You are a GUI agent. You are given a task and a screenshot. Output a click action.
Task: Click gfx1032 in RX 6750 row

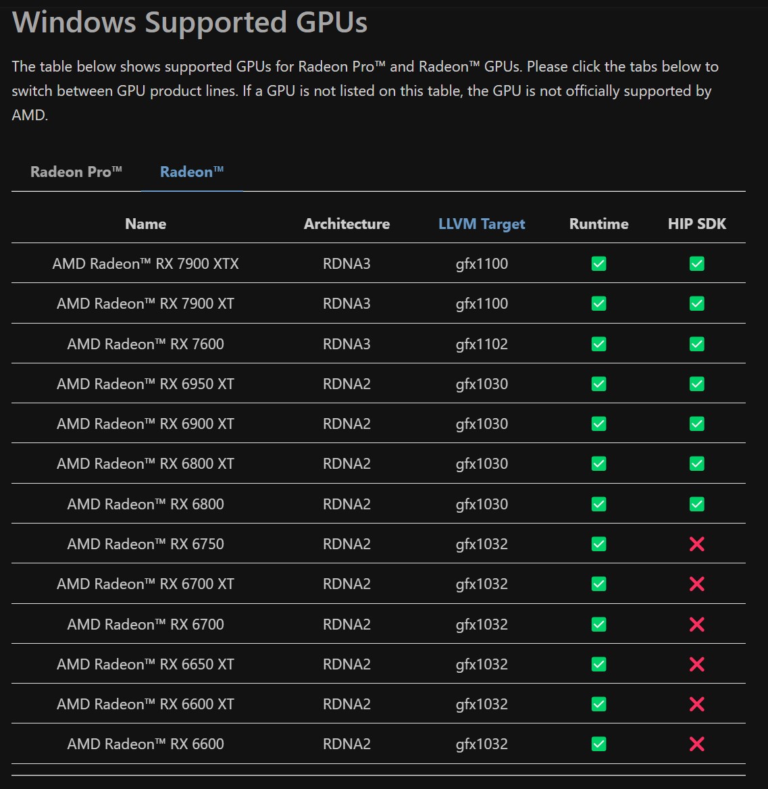pos(482,544)
